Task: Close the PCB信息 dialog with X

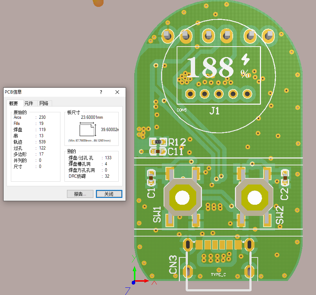Action: coord(117,92)
